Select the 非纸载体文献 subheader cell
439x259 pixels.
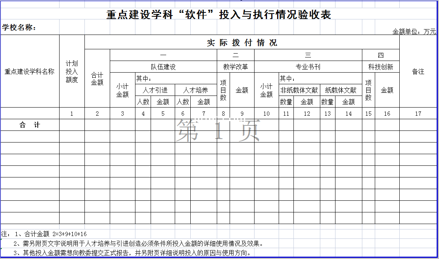299,90
